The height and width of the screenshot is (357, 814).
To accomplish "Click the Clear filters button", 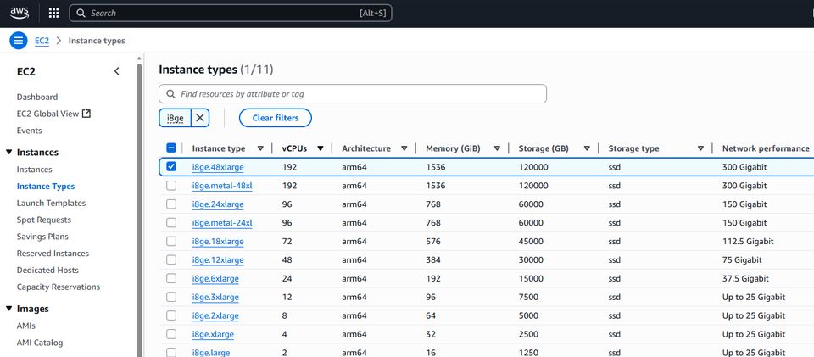I will 275,118.
